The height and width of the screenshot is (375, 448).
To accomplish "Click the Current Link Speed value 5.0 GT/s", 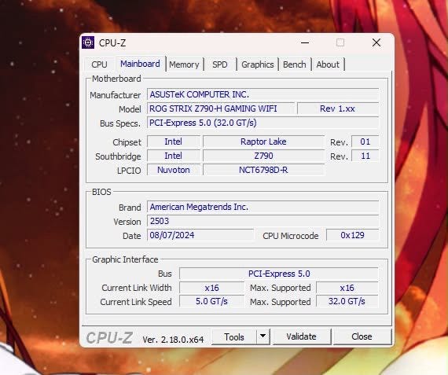I will pos(211,302).
